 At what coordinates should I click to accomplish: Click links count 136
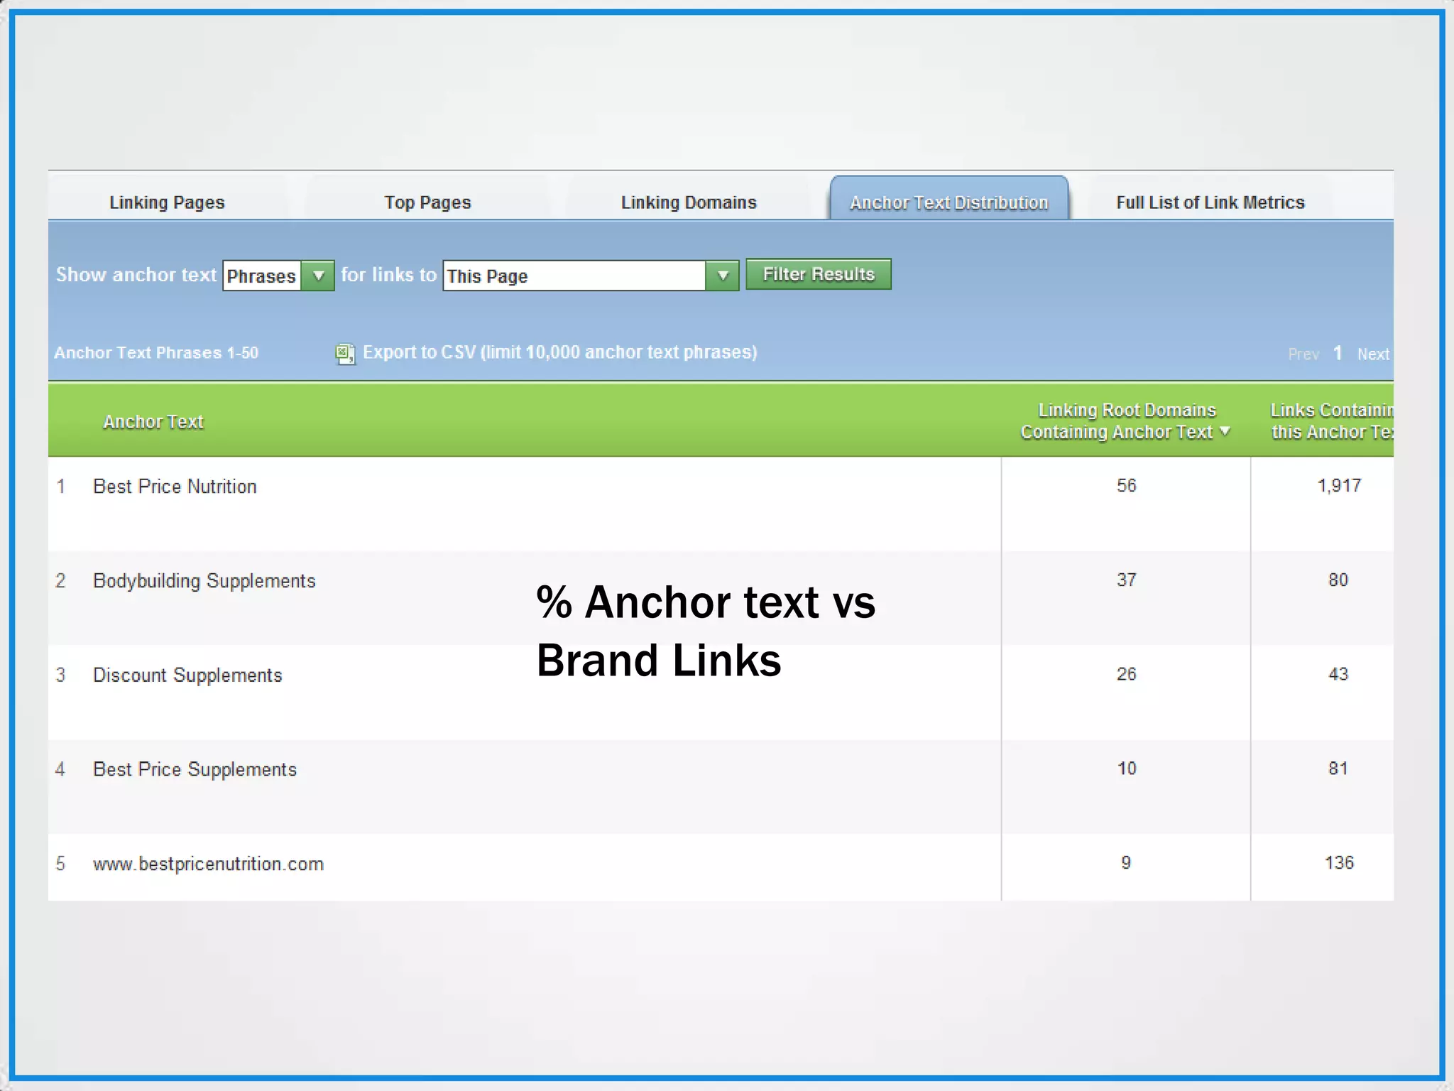1339,863
